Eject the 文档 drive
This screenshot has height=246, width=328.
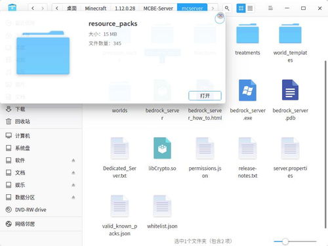(x=73, y=173)
